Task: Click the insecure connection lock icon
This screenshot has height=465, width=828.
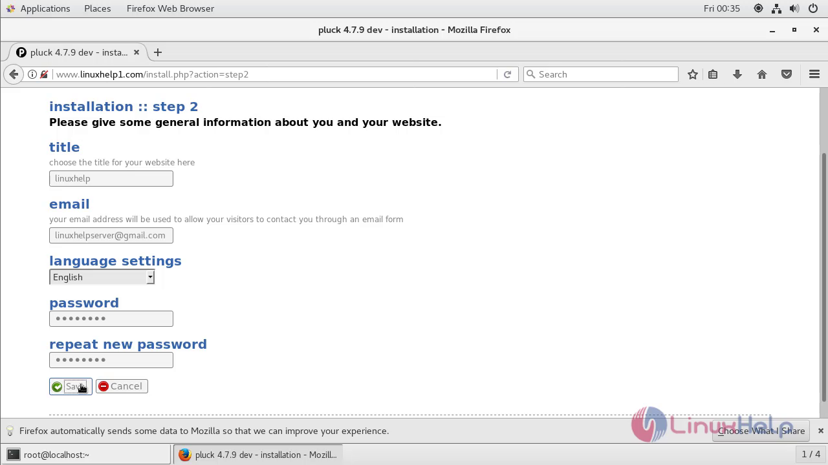Action: [x=44, y=74]
